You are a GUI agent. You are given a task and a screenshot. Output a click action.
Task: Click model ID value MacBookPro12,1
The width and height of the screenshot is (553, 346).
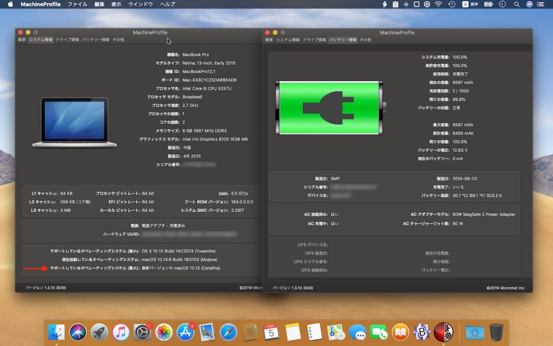[199, 71]
